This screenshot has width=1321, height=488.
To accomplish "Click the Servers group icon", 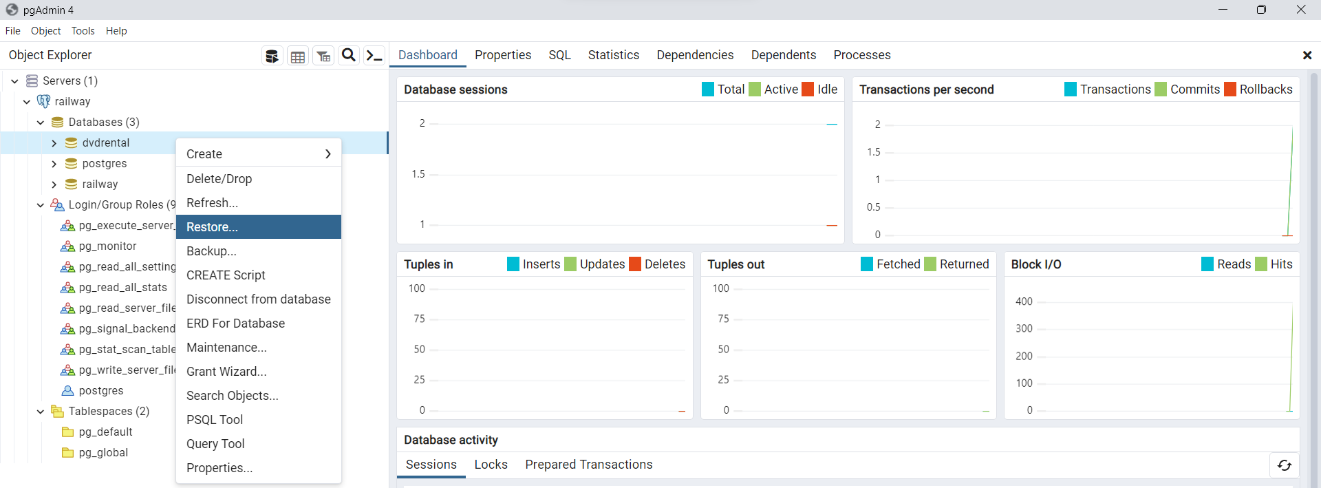I will (x=32, y=81).
